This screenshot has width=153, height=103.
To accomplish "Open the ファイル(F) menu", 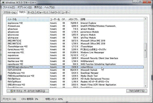I will click(x=9, y=7).
